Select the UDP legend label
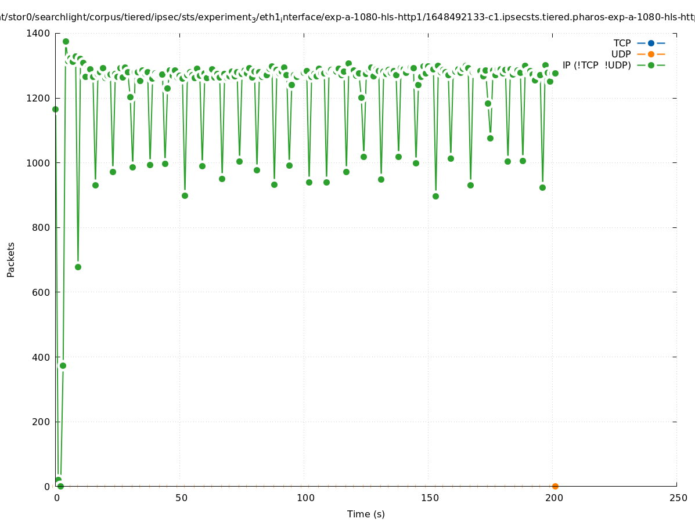Screen dimensions: 695x522 [621, 54]
